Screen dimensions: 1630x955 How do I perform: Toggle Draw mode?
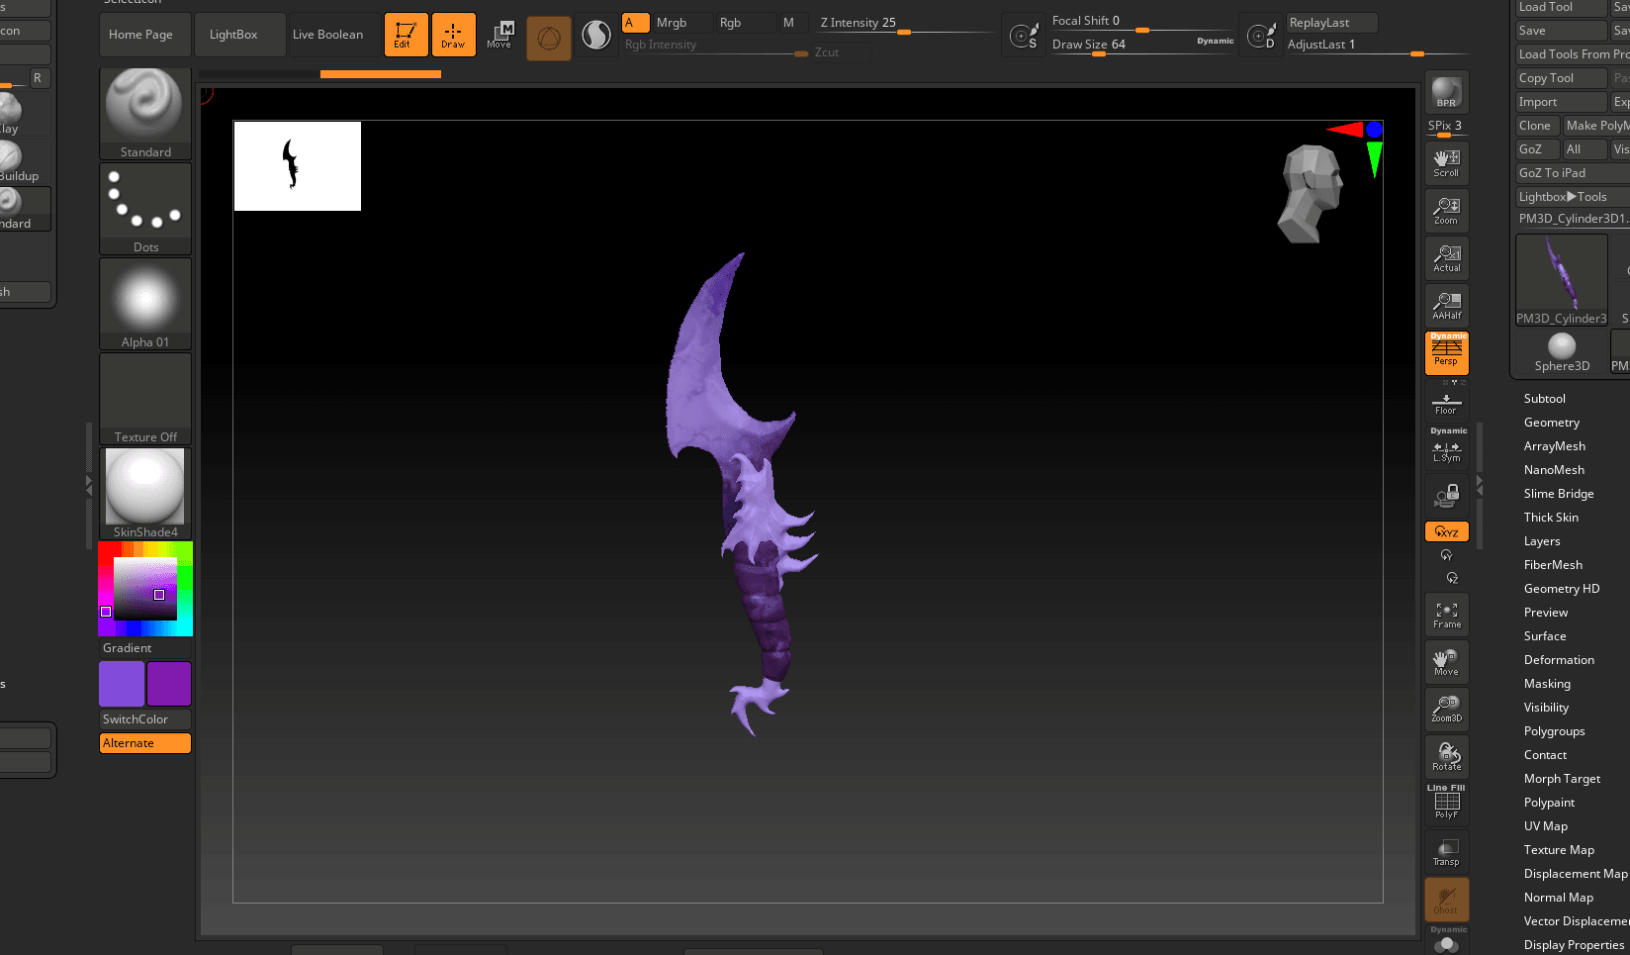[453, 35]
